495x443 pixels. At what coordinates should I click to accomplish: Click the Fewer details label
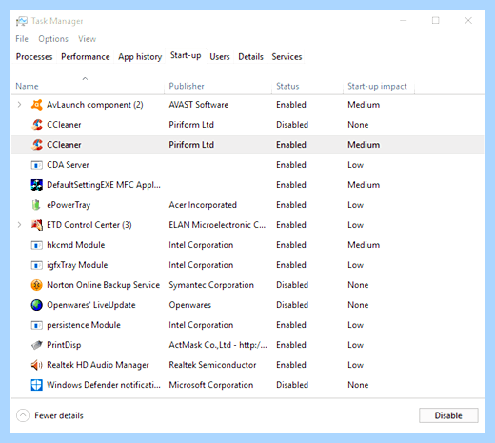tap(59, 415)
